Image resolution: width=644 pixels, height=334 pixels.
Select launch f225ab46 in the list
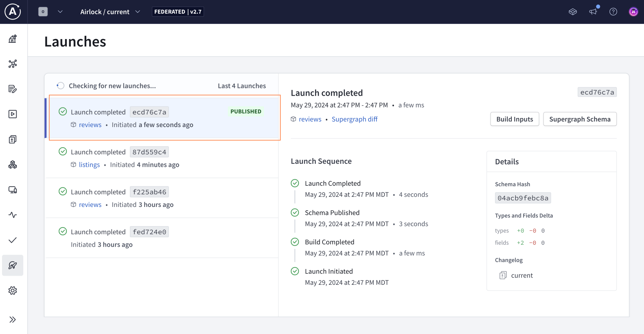(x=162, y=198)
